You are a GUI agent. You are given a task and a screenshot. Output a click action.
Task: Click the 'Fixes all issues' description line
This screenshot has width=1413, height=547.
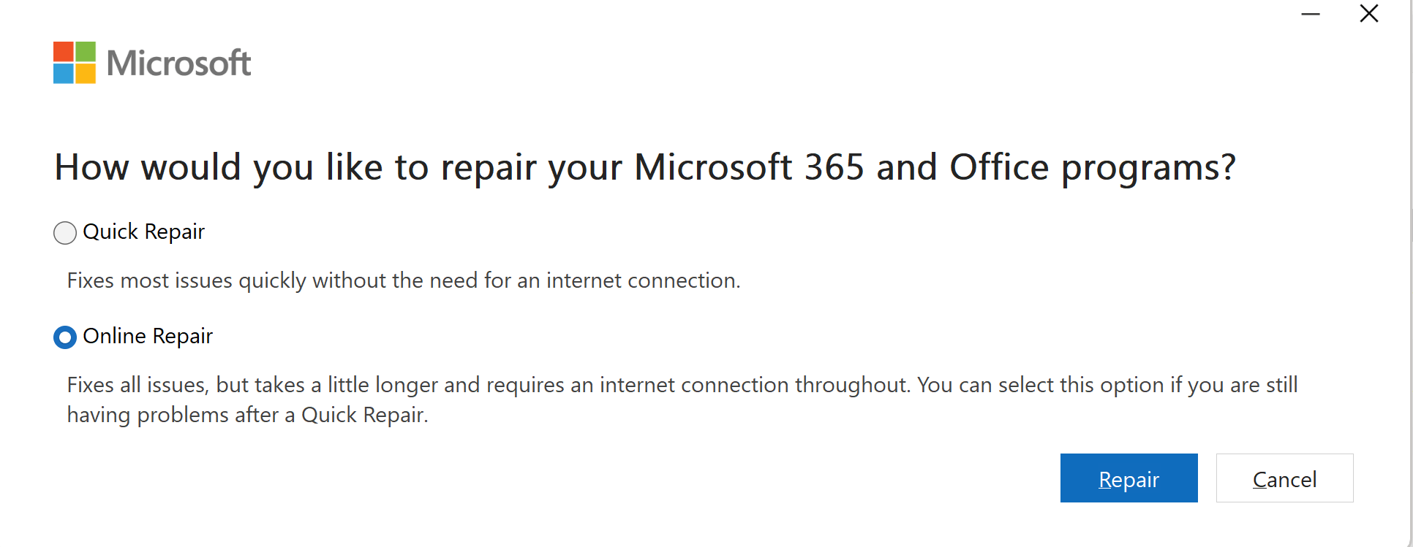[x=682, y=386]
